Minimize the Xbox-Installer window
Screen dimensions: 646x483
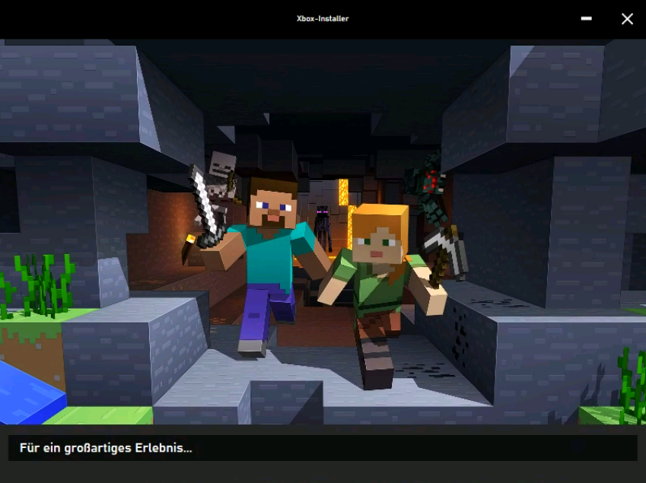586,18
